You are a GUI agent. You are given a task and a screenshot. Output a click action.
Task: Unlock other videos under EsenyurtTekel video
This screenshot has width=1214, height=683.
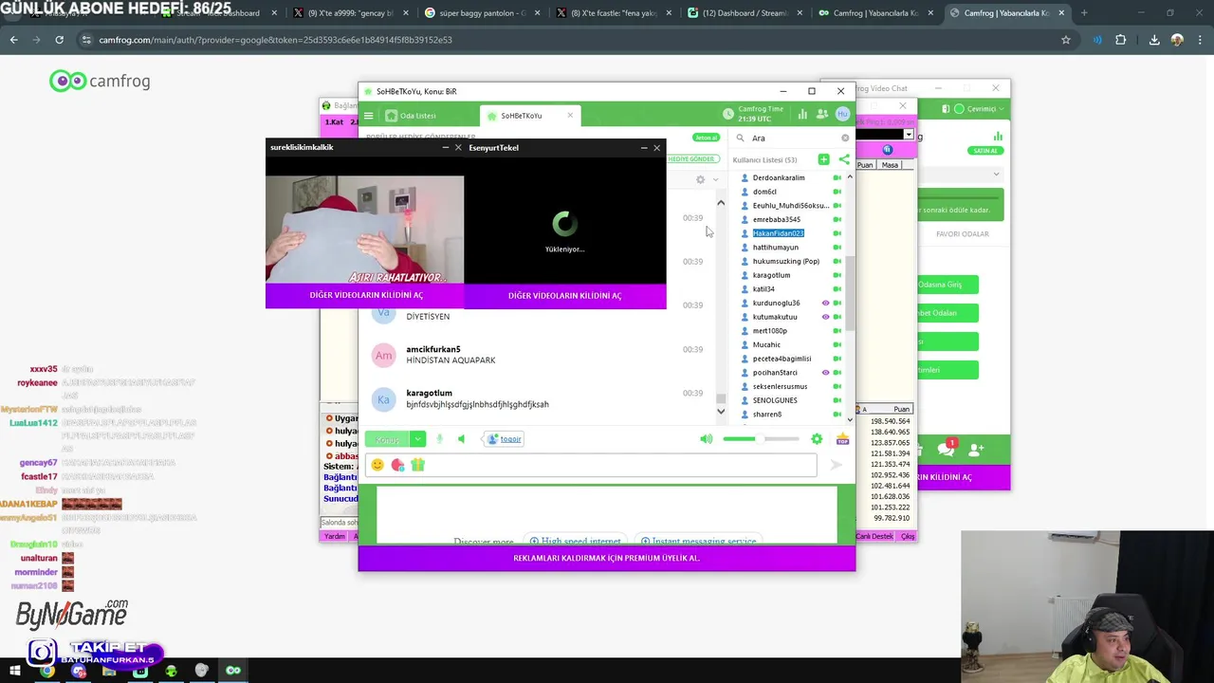tap(565, 296)
